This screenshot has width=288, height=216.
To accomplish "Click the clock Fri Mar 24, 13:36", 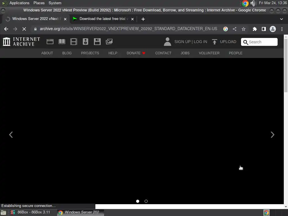I will point(273,3).
